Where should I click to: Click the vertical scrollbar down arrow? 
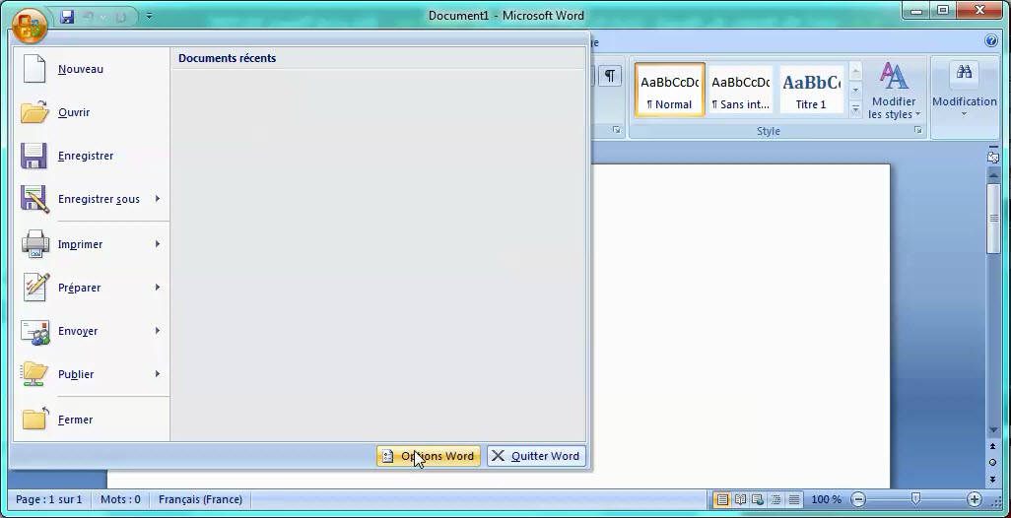coord(993,430)
